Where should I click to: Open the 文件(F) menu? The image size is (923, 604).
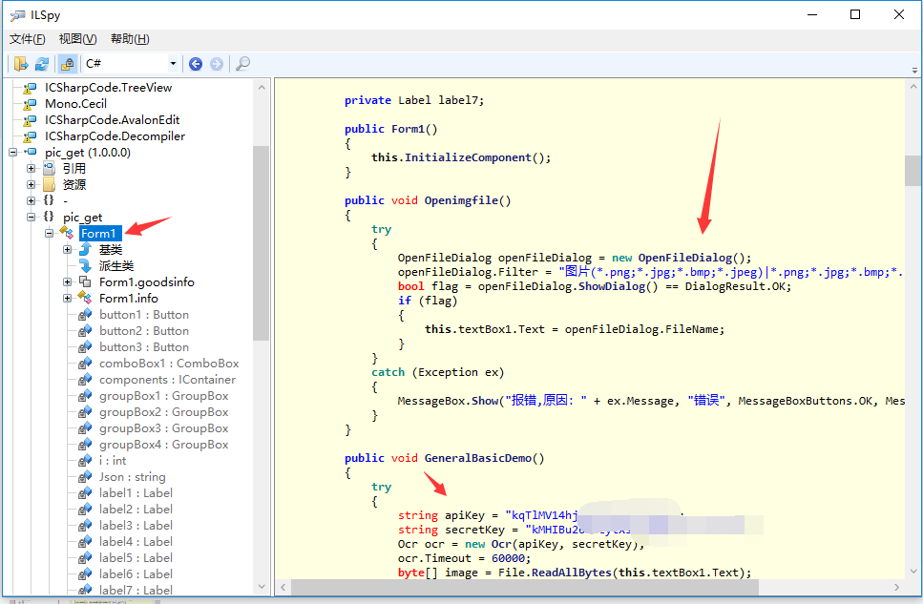point(27,39)
